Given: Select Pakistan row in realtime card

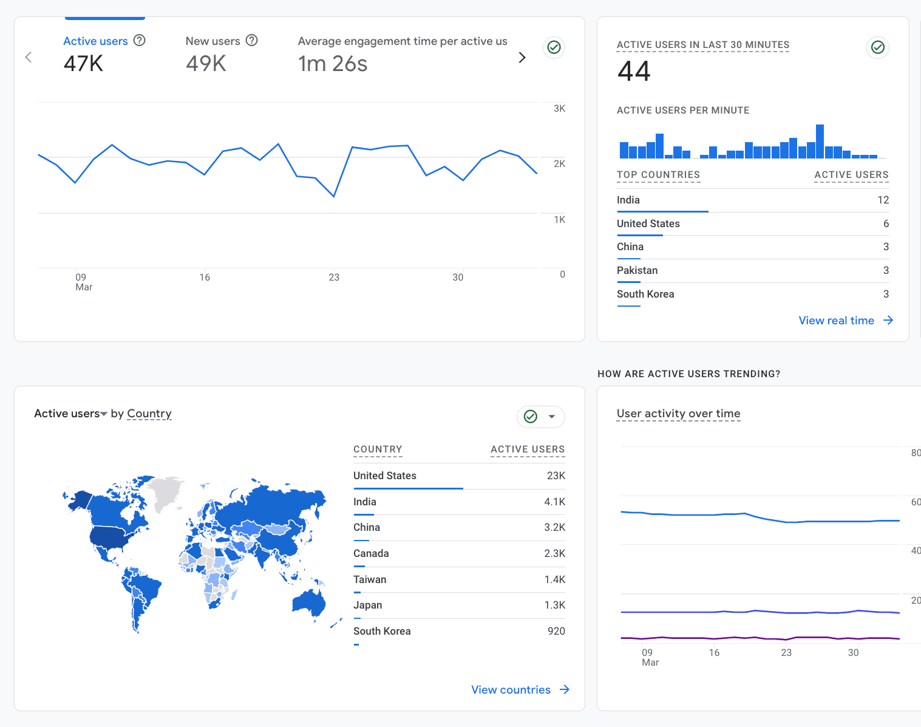Looking at the screenshot, I should coord(753,271).
